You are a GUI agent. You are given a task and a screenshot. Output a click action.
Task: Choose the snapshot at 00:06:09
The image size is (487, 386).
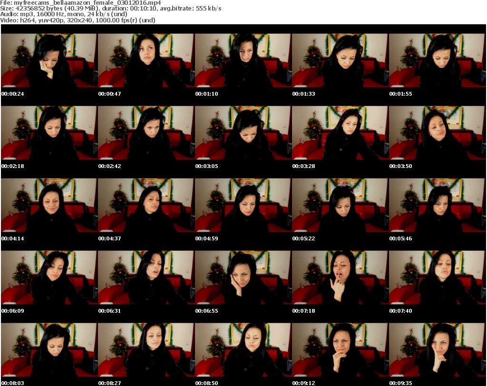coord(49,277)
